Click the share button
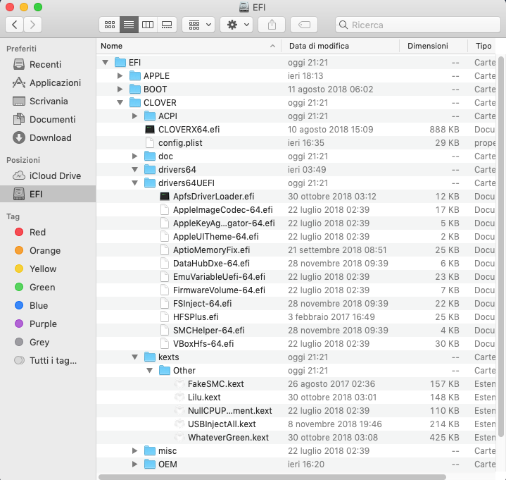506x480 pixels. pos(272,25)
